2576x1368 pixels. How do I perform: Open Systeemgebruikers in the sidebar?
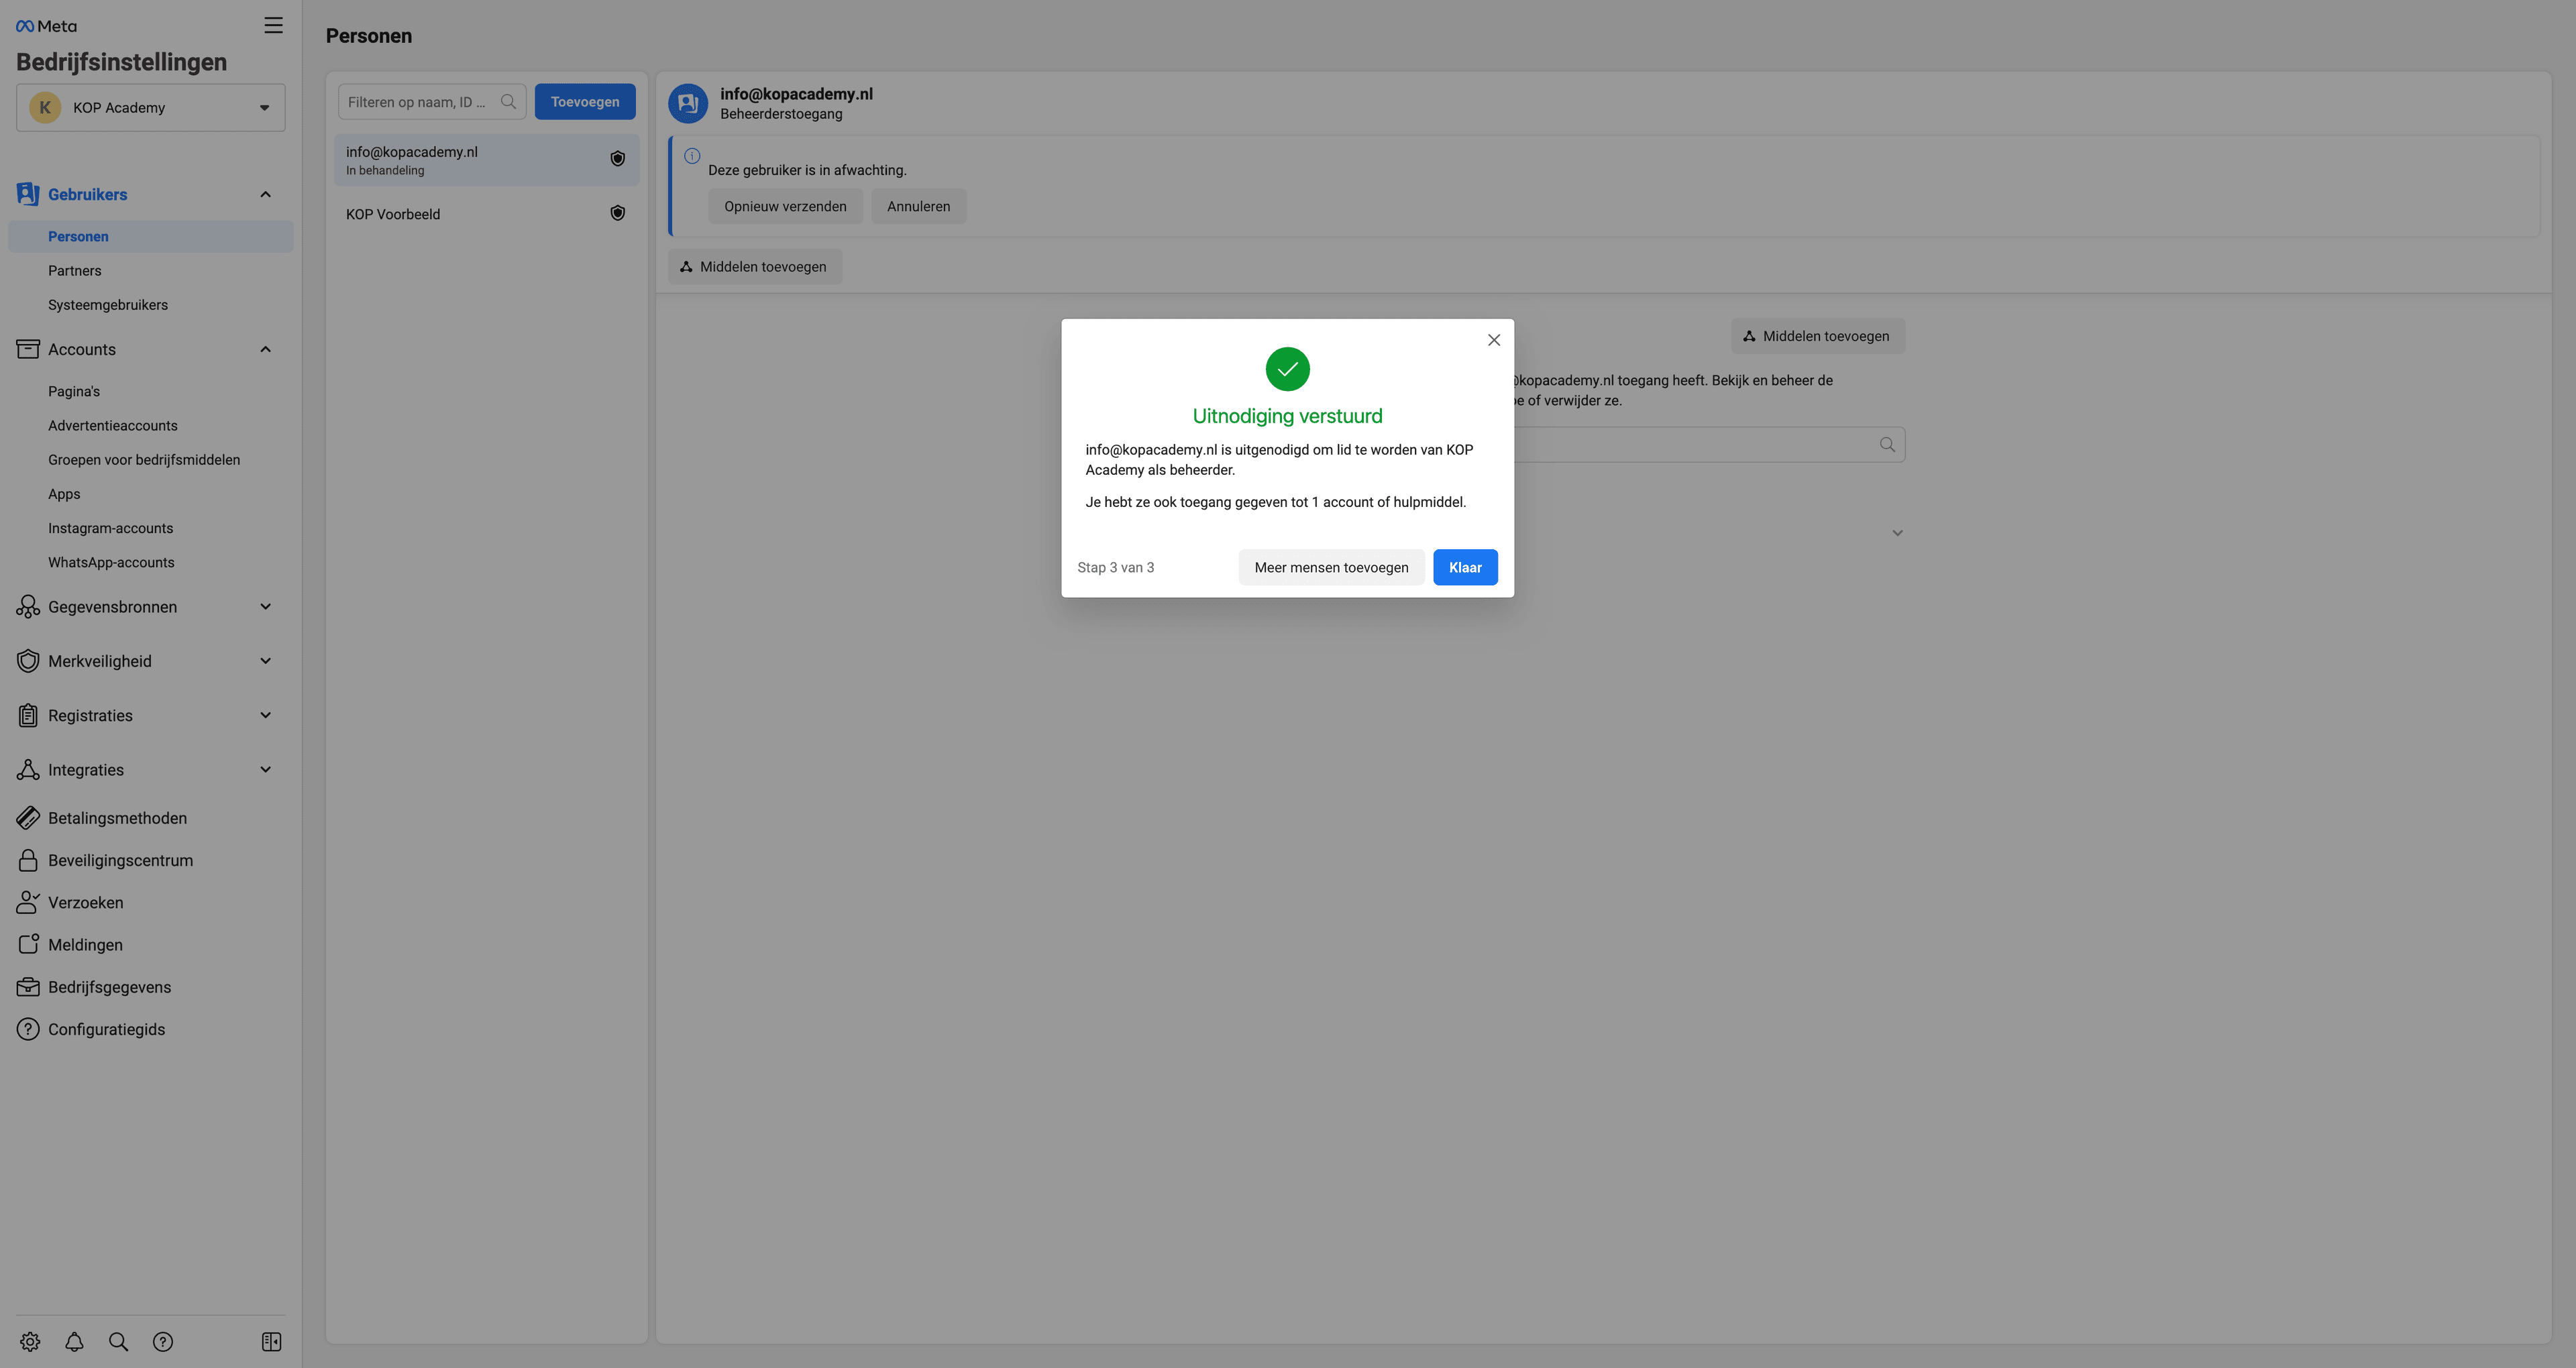tap(108, 305)
